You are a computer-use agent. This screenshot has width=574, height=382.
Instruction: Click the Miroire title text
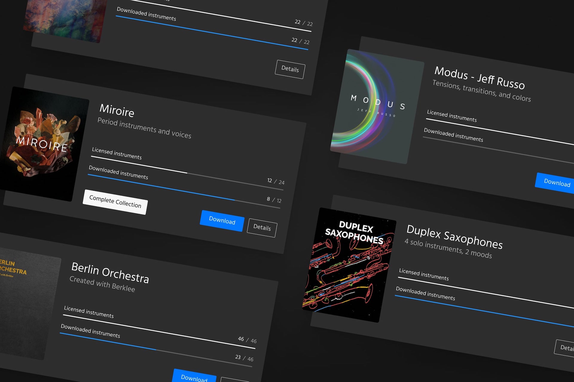[x=117, y=111]
